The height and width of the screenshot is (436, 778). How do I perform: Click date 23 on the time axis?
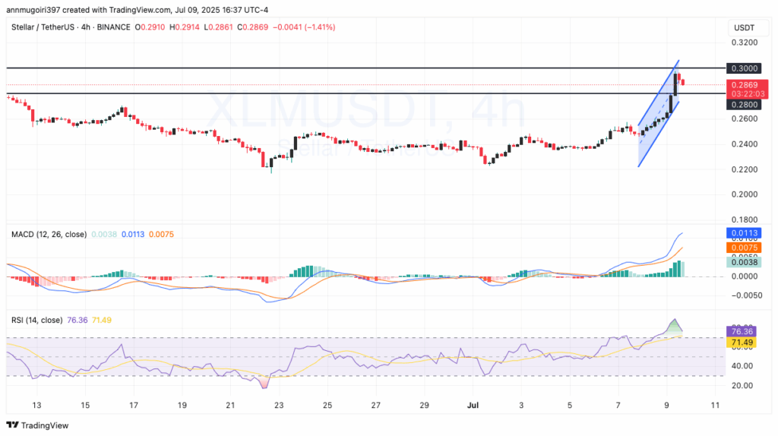pos(279,406)
